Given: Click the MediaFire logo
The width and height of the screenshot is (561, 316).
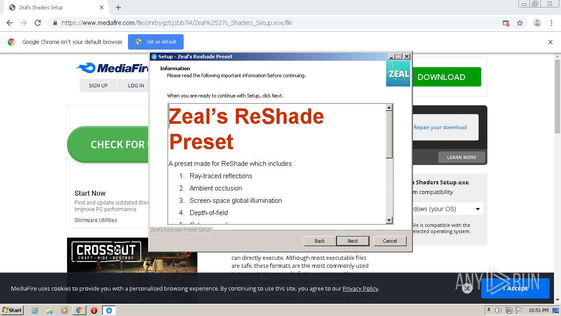Looking at the screenshot, I should [113, 68].
